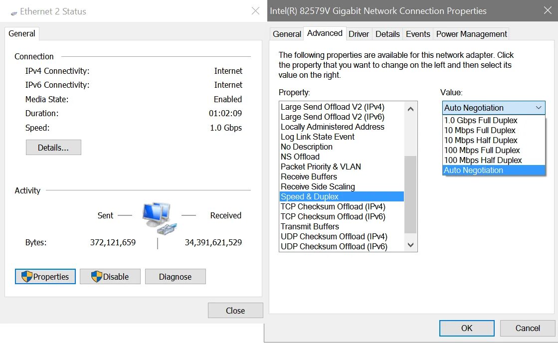Choose 10 Mbps Full Duplex option

[x=494, y=130]
